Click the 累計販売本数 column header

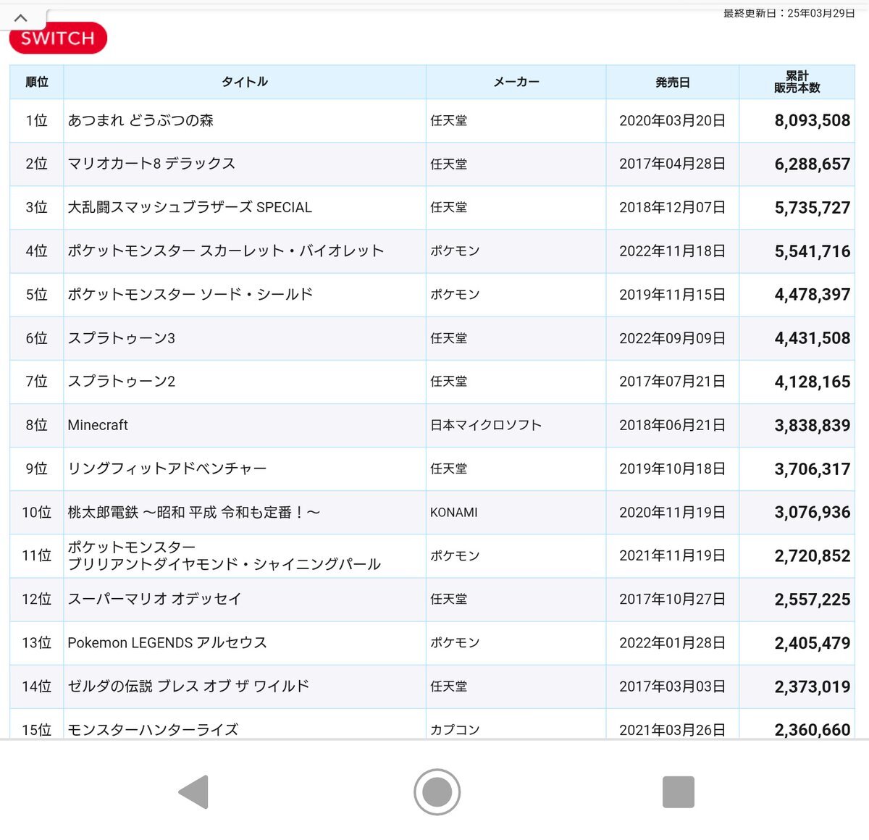click(797, 82)
